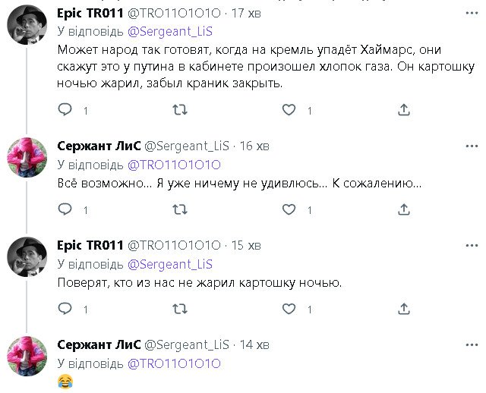Viewport: 486px width, 393px height.
Task: Retweet the 'Поверят' tweet
Action: 180,309
